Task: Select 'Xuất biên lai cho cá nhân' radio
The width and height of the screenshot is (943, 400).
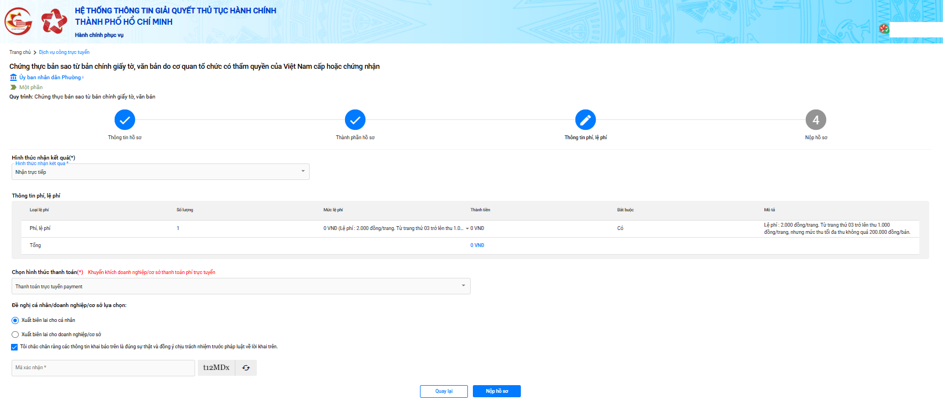Action: tap(15, 320)
